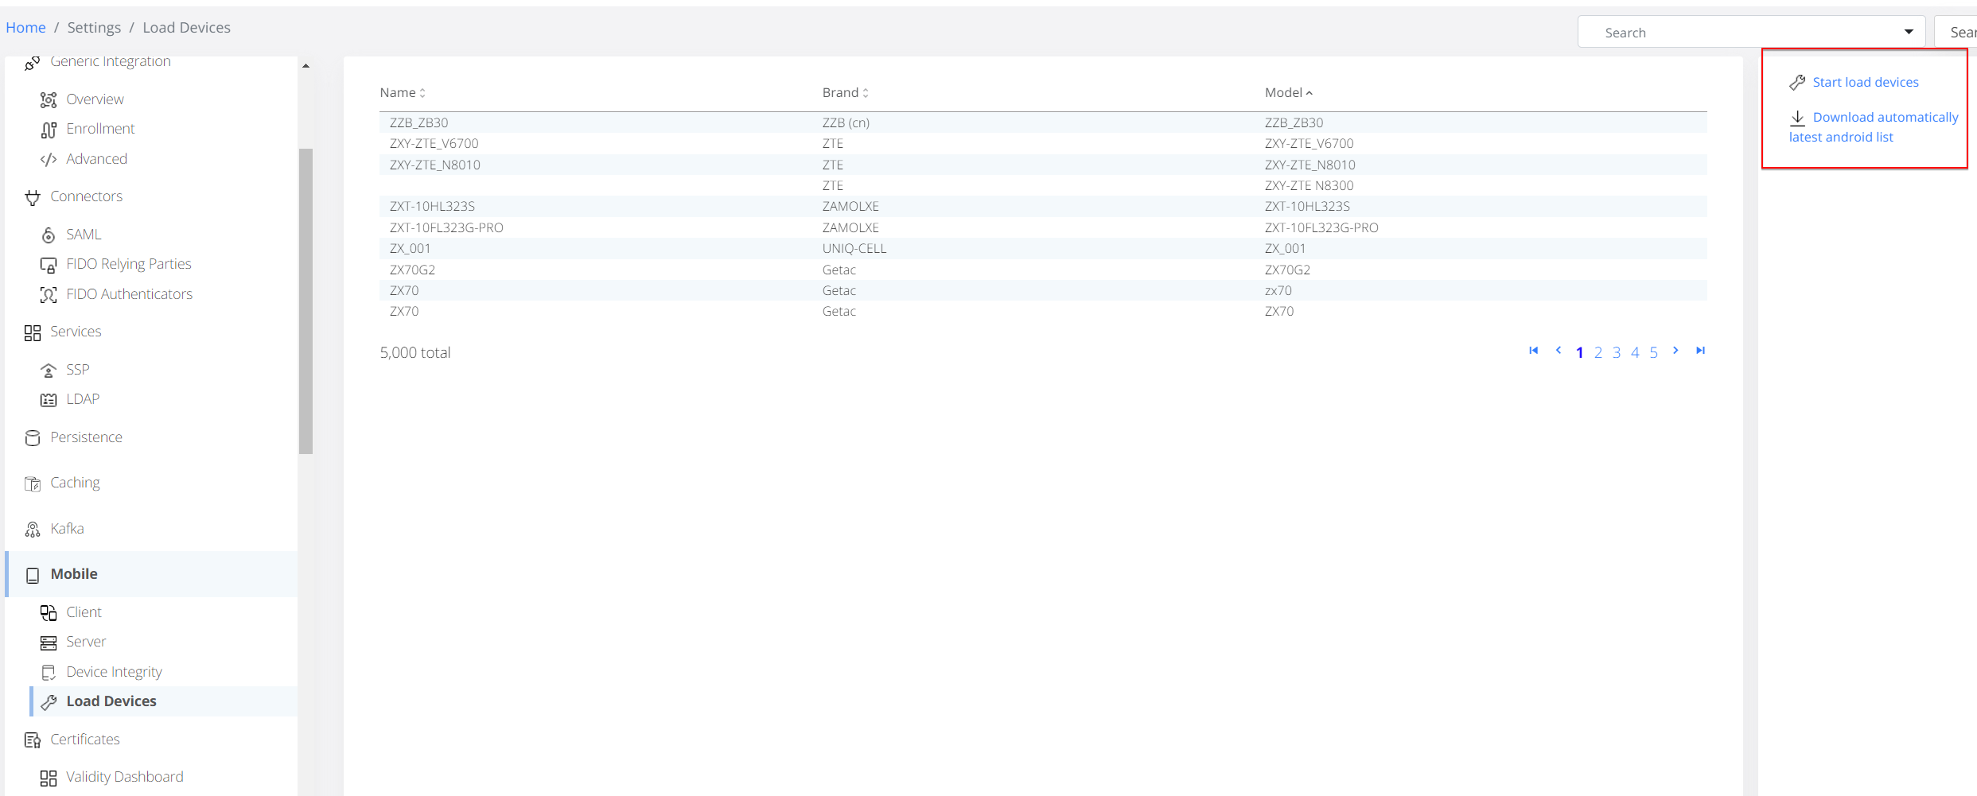Go to next page of devices
The height and width of the screenshot is (796, 1977).
point(1675,351)
